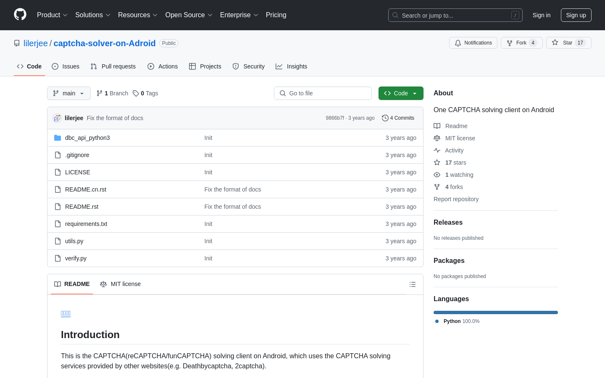Click the tag icon beside 0 Tags
Screen dimensions: 605x378
[136, 93]
